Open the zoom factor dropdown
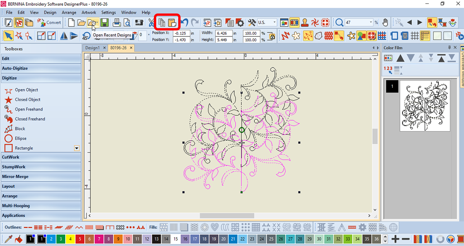The width and height of the screenshot is (464, 246). click(x=371, y=23)
